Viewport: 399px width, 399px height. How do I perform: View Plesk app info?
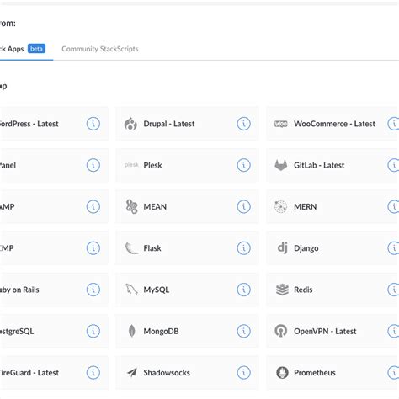[x=243, y=165]
